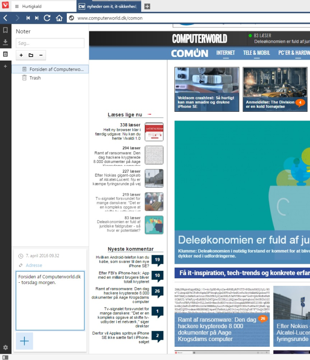Viewport: 310px width, 360px height.
Task: Reload the current page
Action: click(47, 18)
